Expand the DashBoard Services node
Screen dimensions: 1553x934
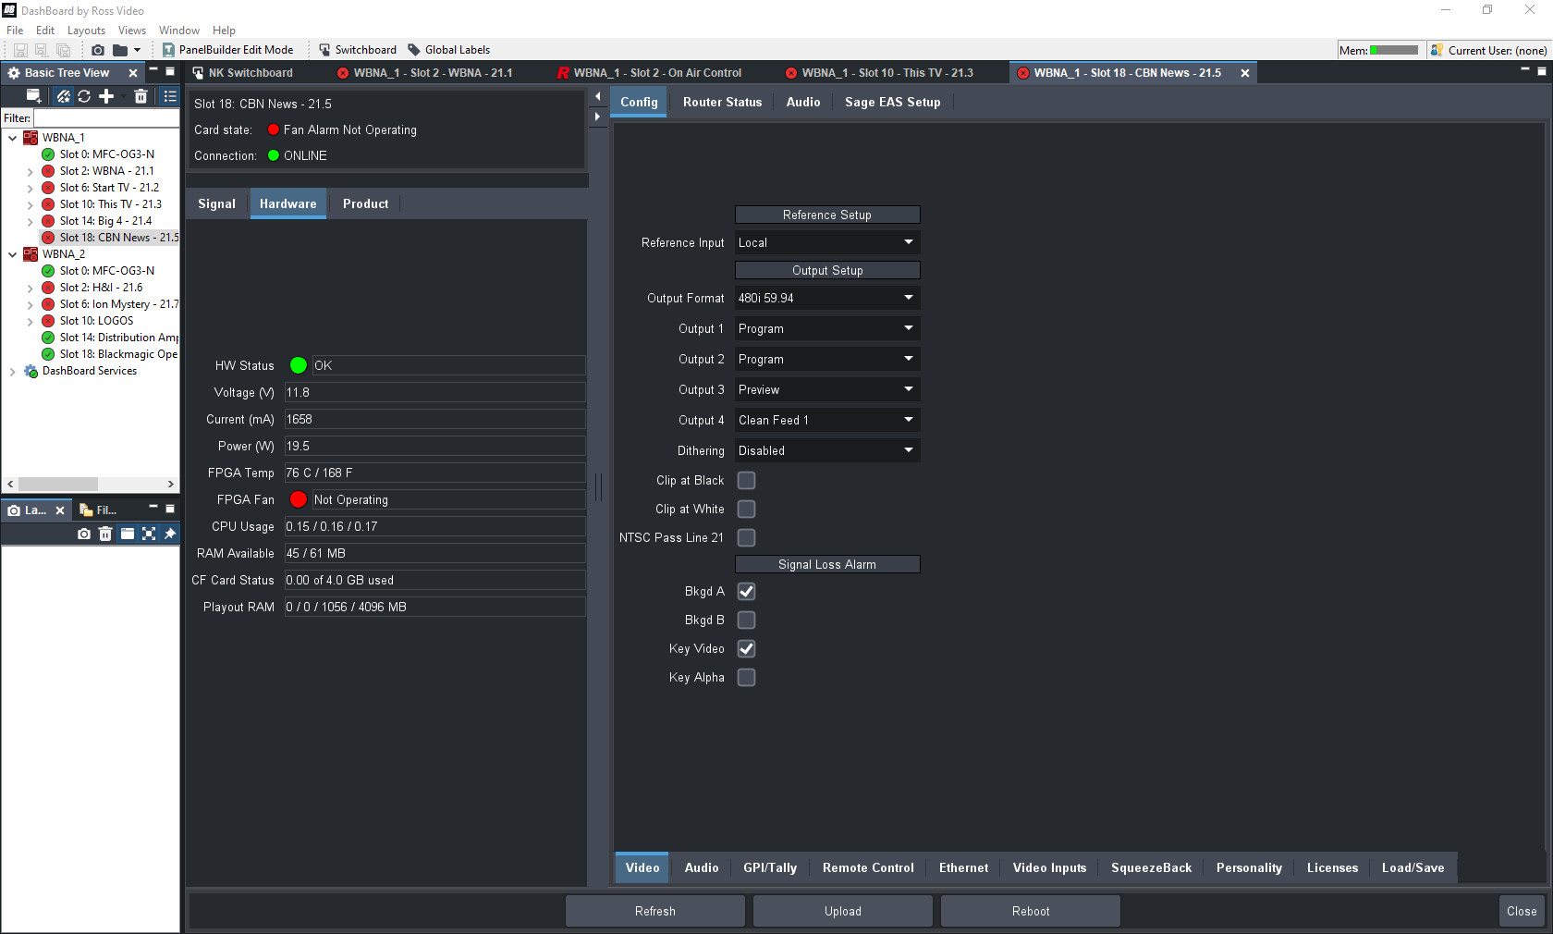click(12, 371)
